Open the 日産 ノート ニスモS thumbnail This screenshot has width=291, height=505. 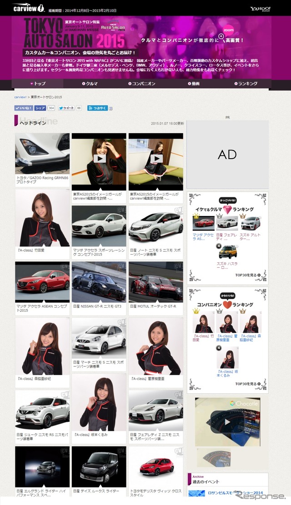(x=156, y=226)
